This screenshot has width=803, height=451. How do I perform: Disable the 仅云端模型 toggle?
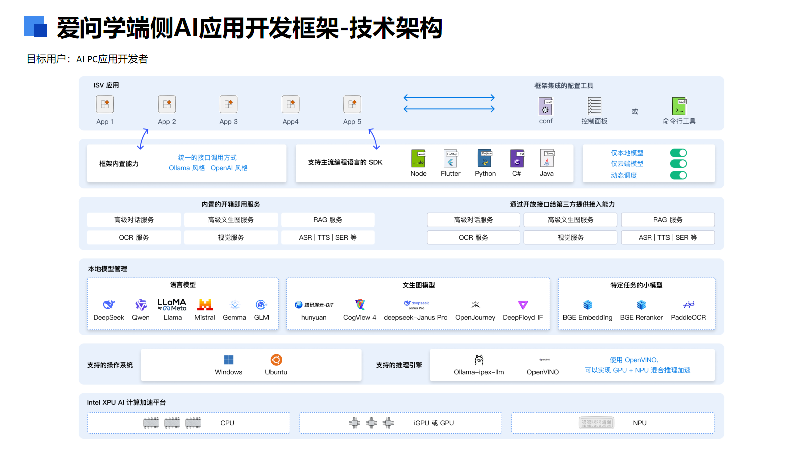pos(678,164)
